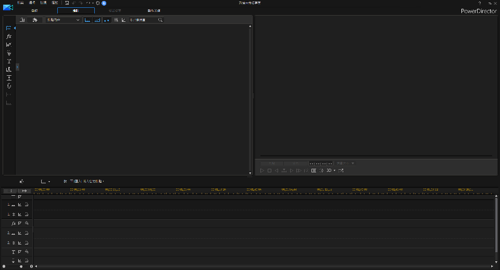500x270 pixels.
Task: Click the redo arrow
Action: [x=81, y=3]
